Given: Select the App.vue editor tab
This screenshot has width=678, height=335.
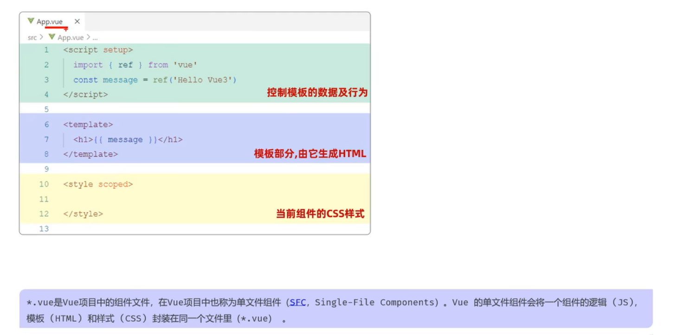Looking at the screenshot, I should coord(52,21).
